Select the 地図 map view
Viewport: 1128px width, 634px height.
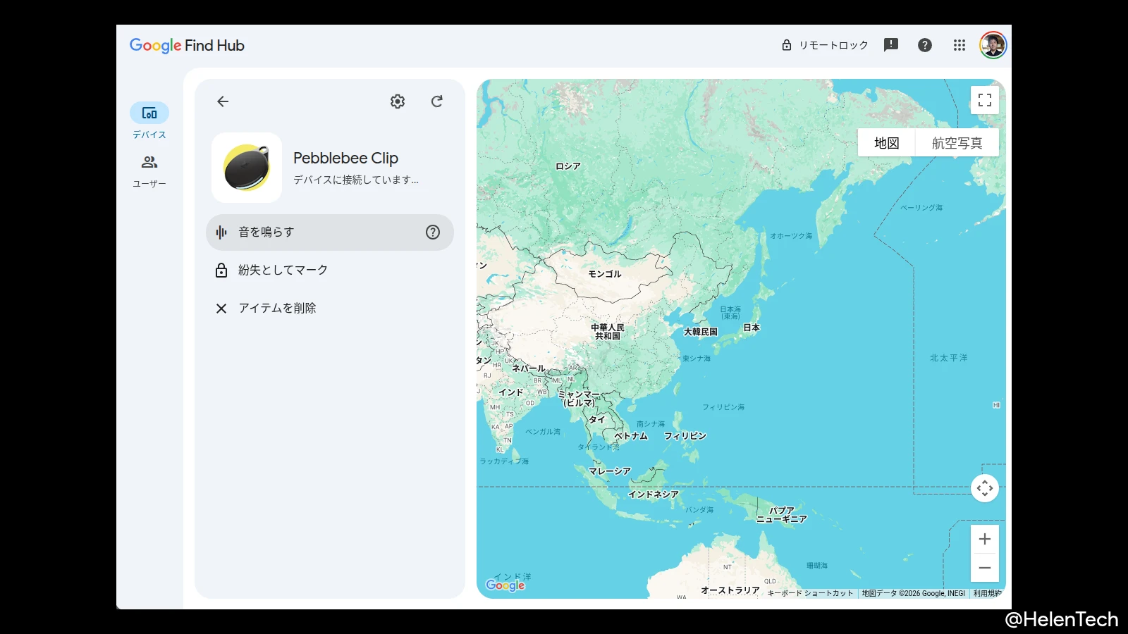[886, 143]
